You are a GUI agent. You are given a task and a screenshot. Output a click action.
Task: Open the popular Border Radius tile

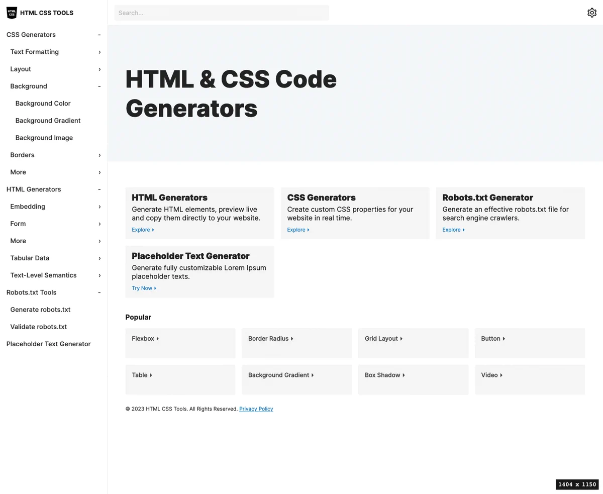tap(296, 343)
